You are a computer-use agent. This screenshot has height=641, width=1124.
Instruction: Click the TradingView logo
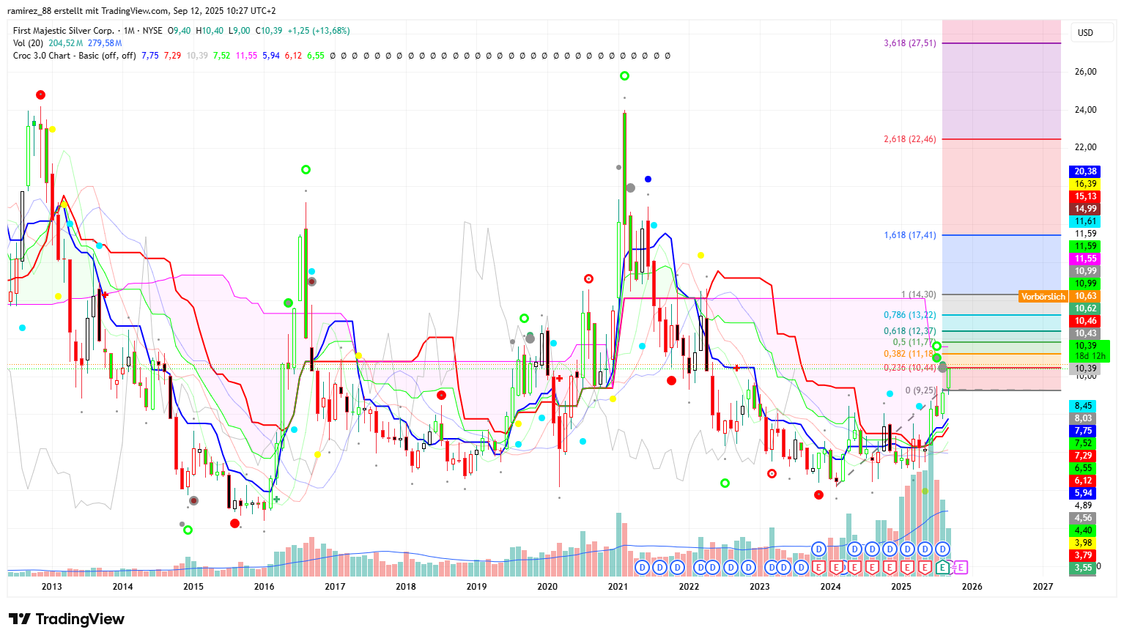(67, 619)
